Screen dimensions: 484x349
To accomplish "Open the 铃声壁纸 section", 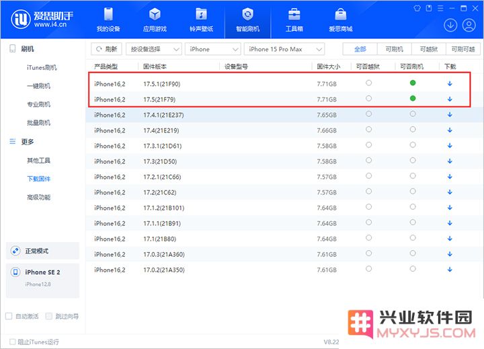I will tap(201, 20).
